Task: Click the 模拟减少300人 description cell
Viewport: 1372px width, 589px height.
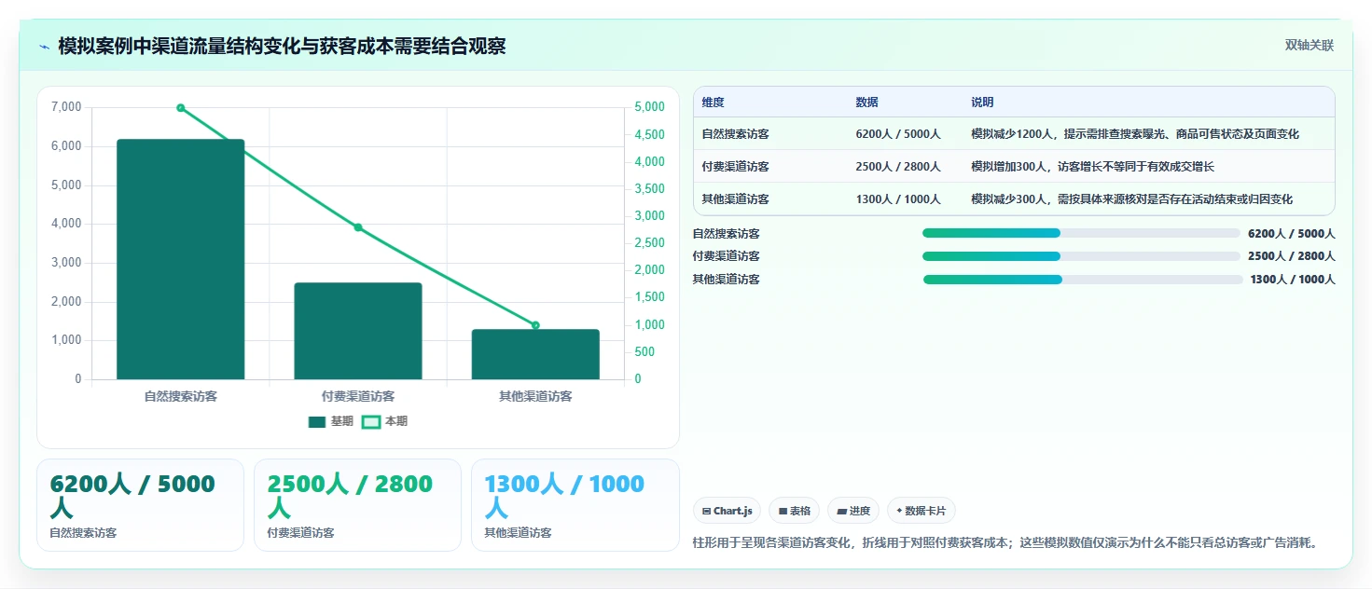Action: click(1149, 199)
